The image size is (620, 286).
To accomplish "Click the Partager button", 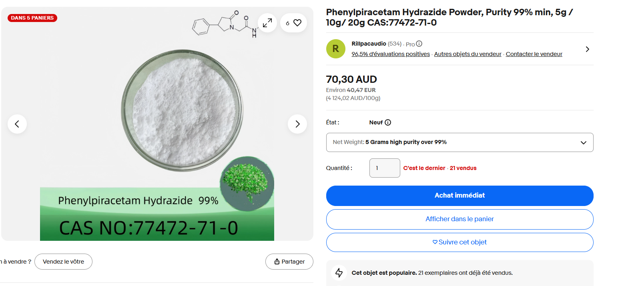I will click(289, 262).
